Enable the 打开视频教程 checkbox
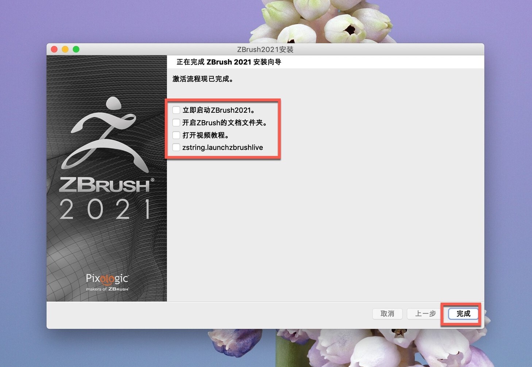The width and height of the screenshot is (532, 367). click(176, 135)
